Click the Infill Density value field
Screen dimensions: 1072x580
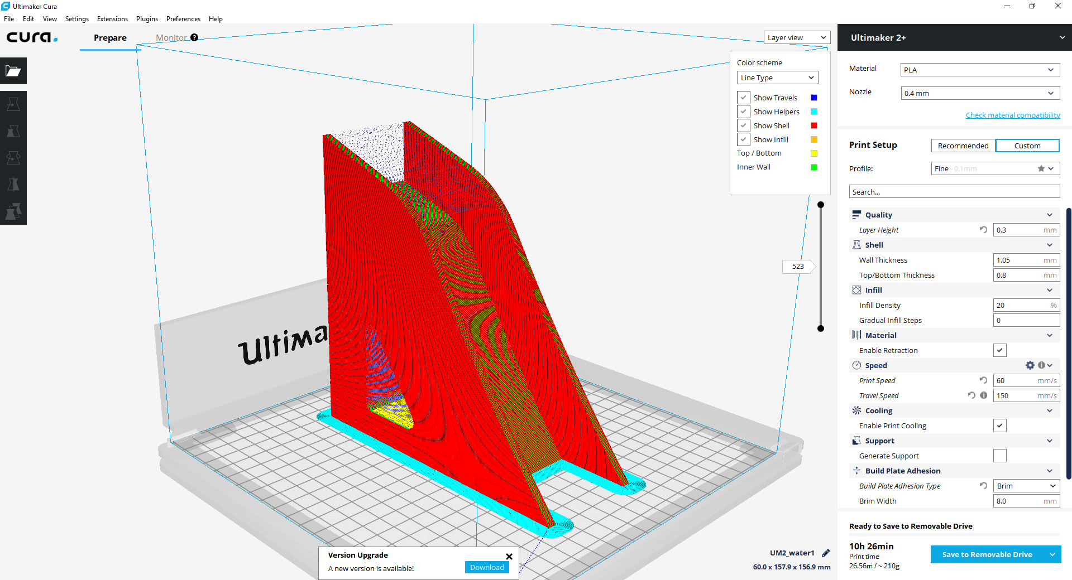tap(1026, 305)
